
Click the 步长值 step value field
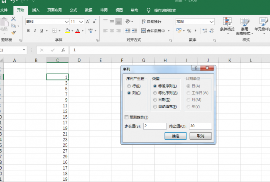pos(155,126)
